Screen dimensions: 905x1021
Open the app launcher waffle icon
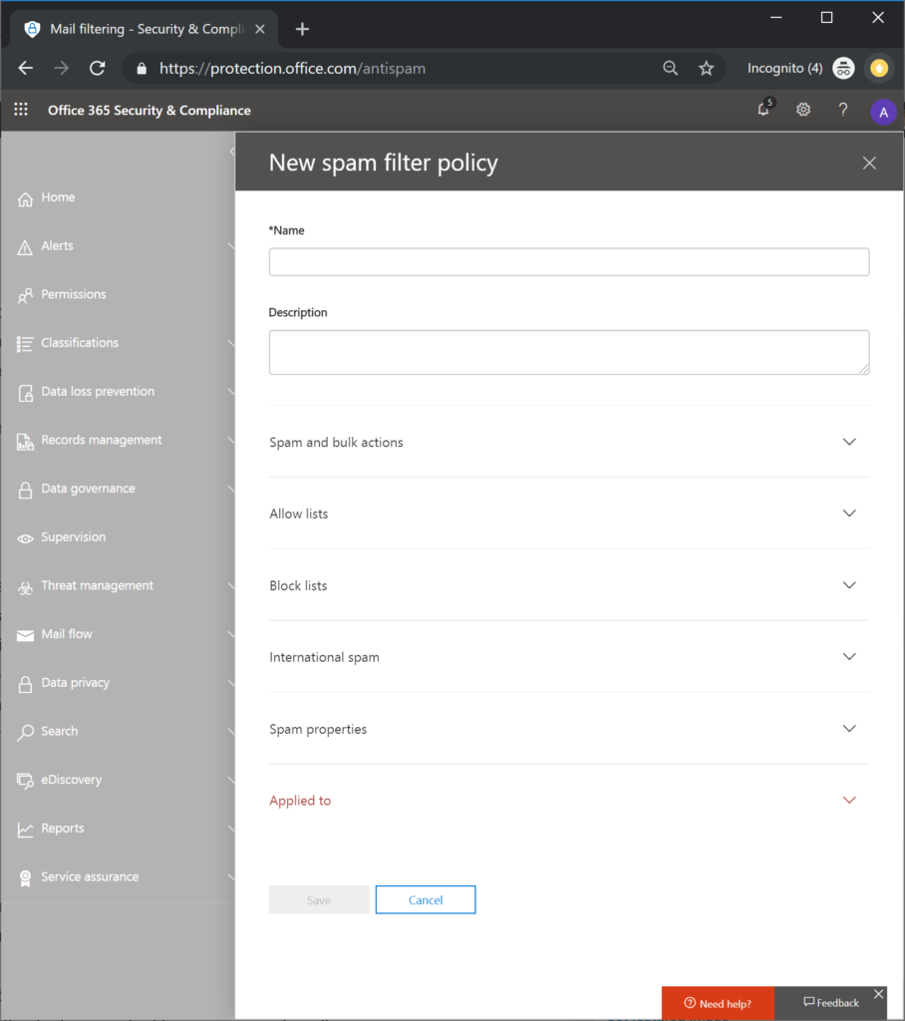(x=21, y=110)
